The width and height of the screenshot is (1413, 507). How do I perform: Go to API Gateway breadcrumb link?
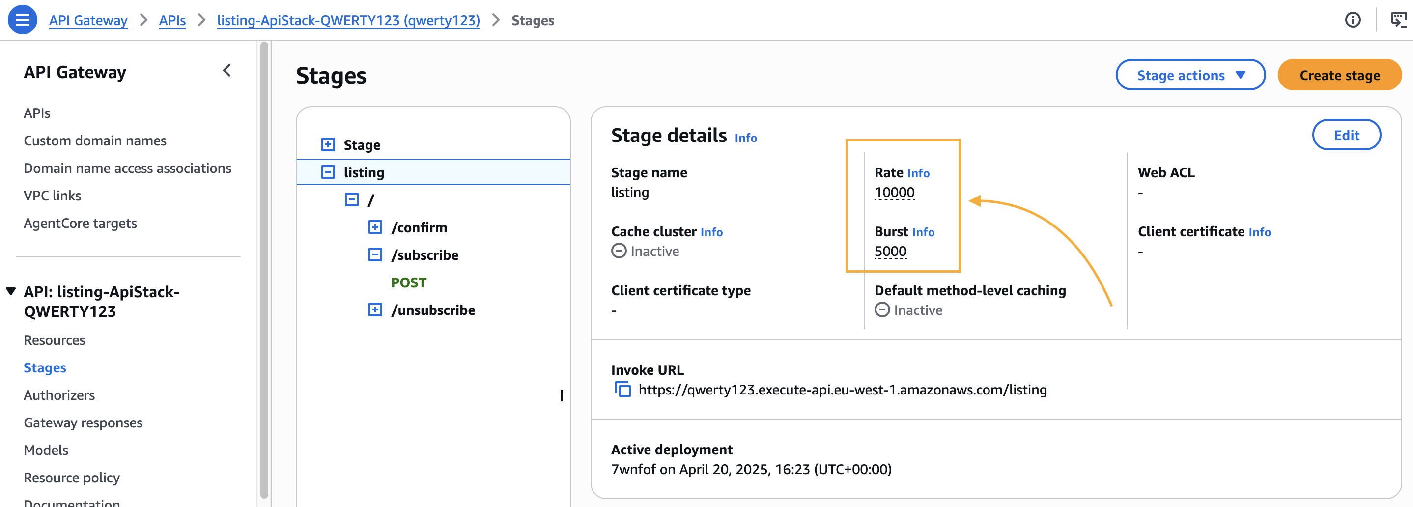point(88,20)
